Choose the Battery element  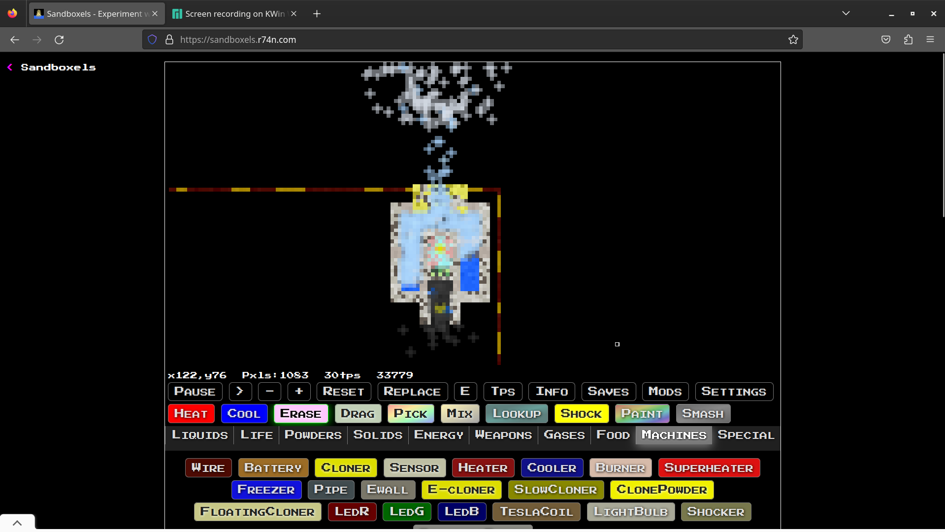point(273,468)
